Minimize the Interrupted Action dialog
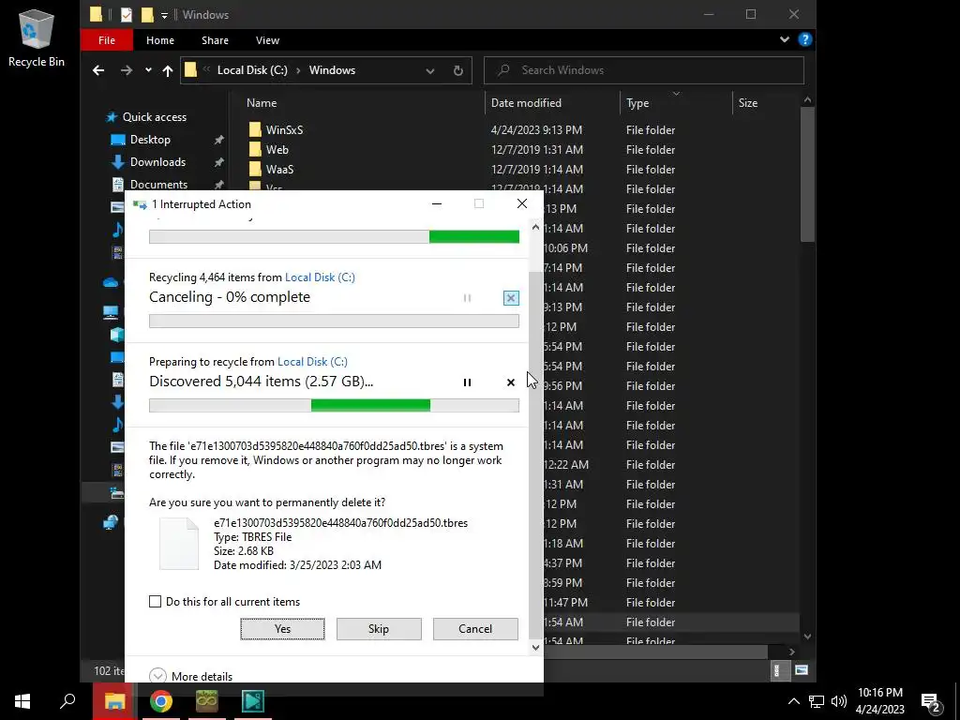 (437, 203)
